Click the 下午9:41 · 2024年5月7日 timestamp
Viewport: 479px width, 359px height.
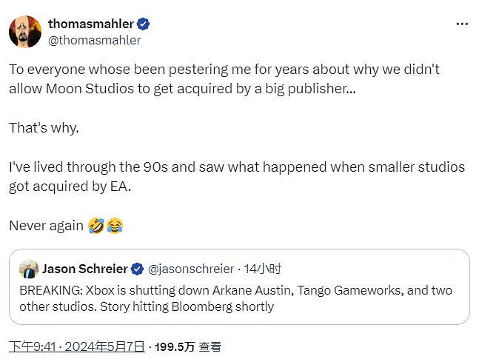(76, 346)
